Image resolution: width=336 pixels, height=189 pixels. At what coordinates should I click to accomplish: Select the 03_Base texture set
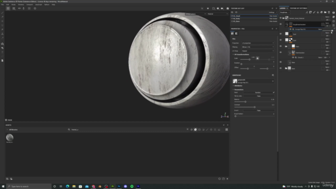tap(254, 21)
